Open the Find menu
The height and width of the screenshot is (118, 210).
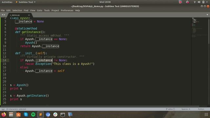coord(26,10)
